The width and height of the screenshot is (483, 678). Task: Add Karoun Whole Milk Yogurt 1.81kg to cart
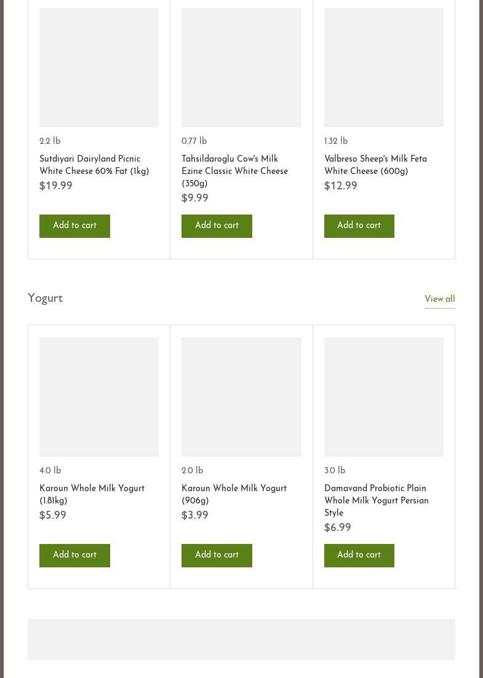click(74, 555)
